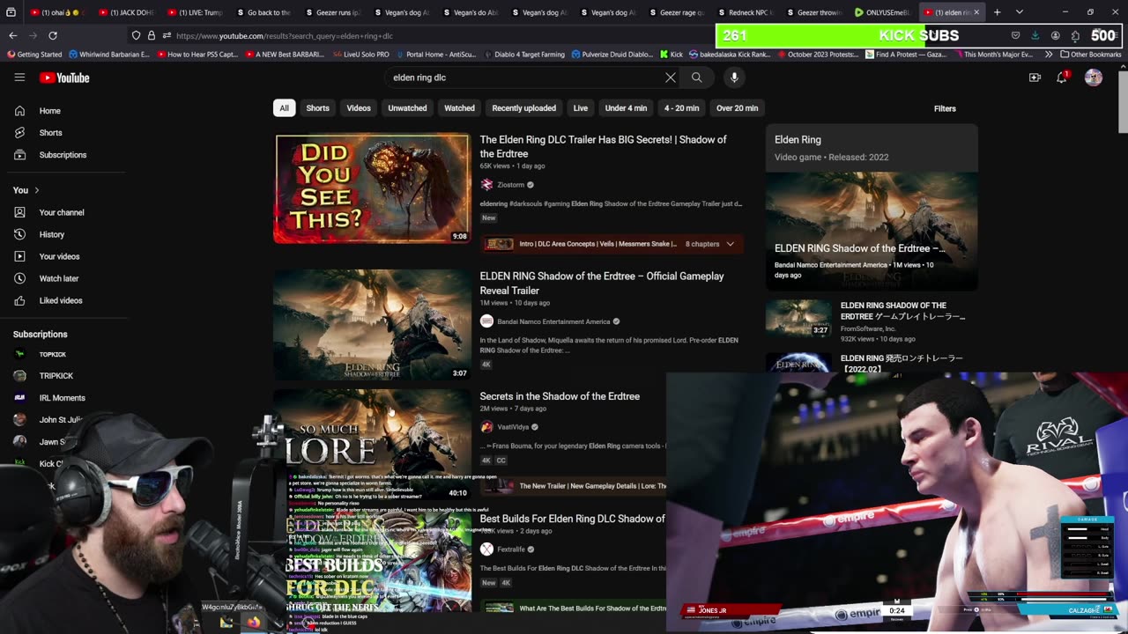Screen dimensions: 1128x634
Task: Open The Elden Ring DLC Trailer Has BIG Secrets title
Action: [603, 146]
